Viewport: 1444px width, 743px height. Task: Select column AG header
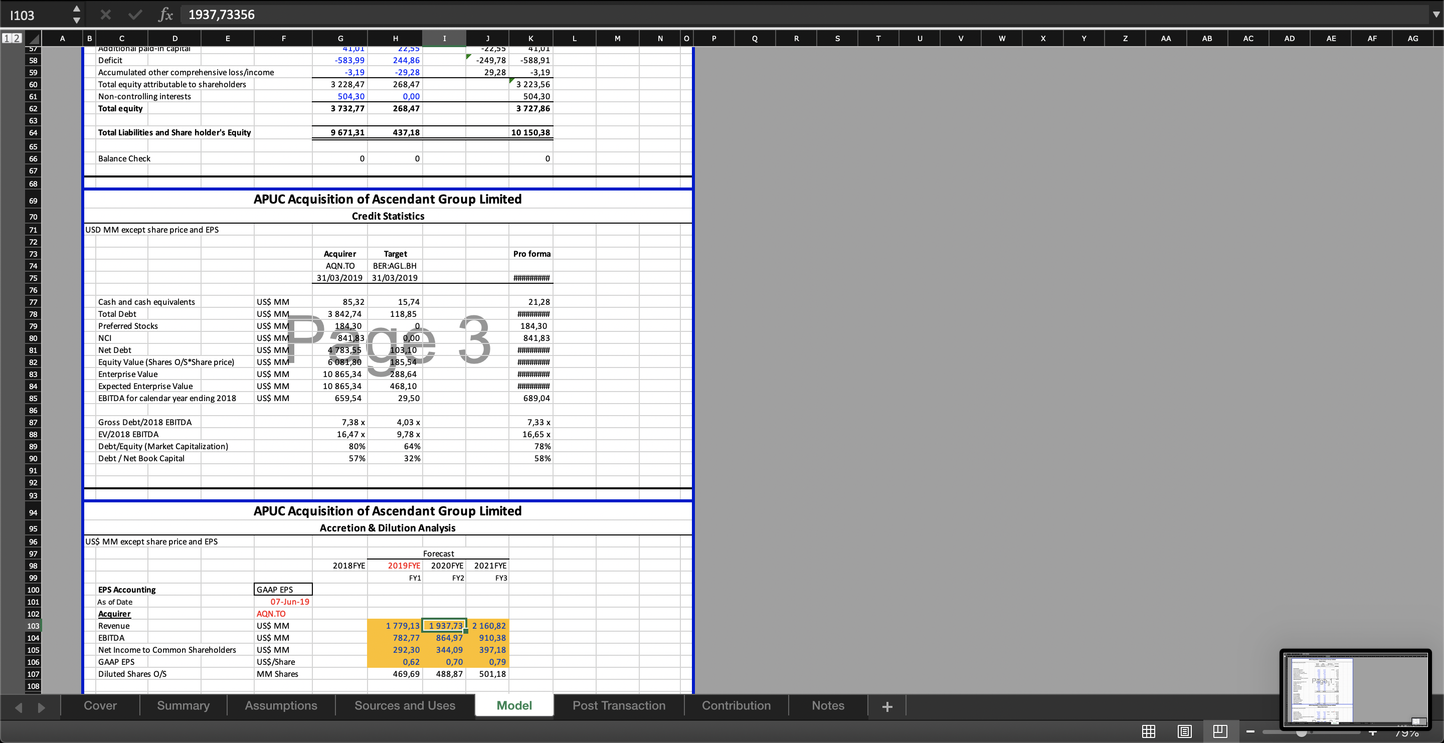(1412, 38)
